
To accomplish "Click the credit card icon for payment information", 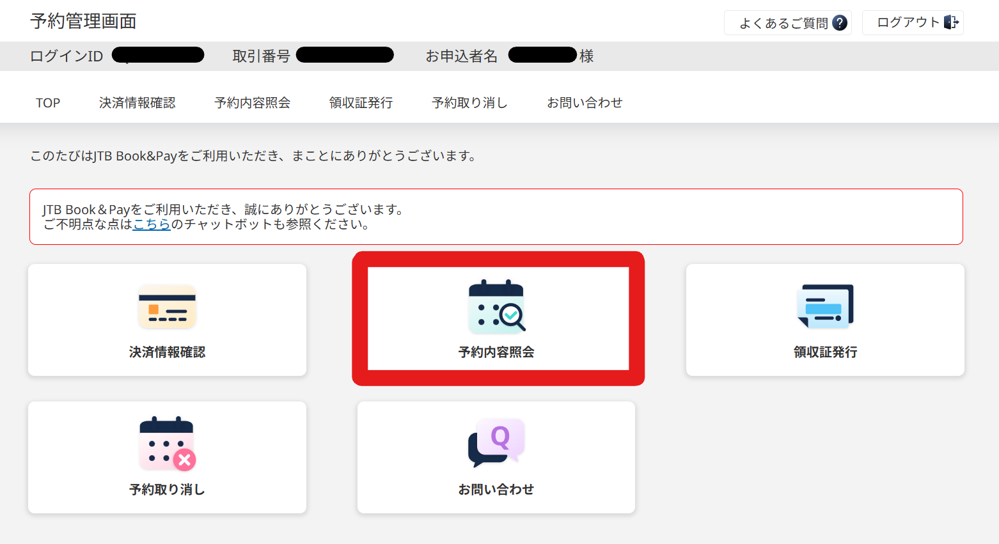I will click(x=167, y=307).
